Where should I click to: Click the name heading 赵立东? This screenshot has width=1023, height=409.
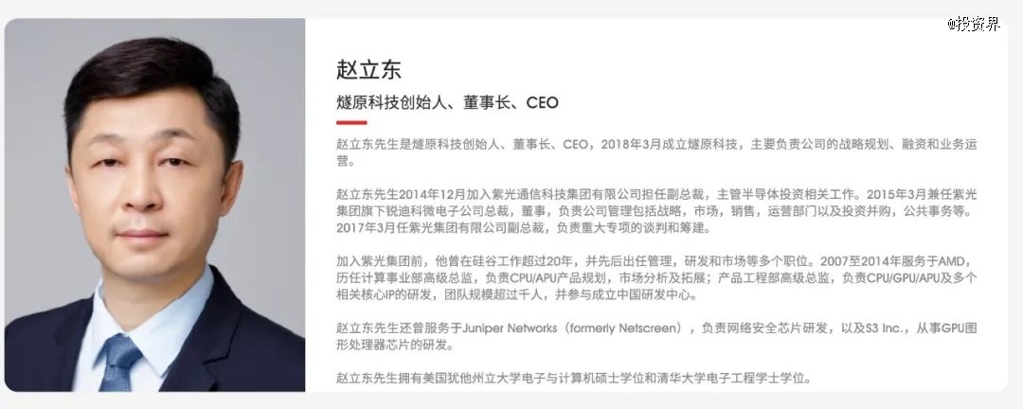368,70
